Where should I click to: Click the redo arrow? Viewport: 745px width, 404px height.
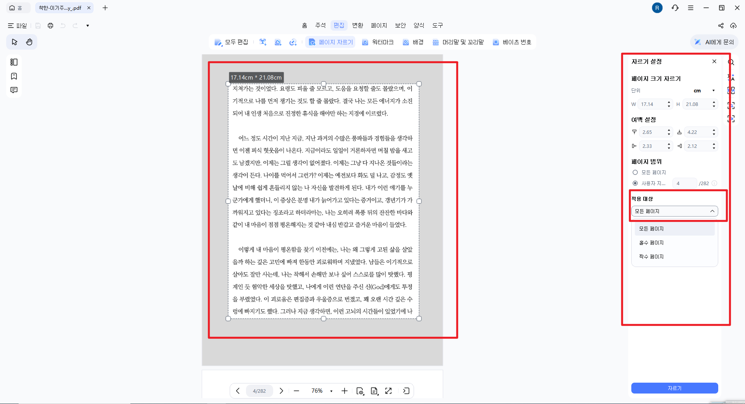click(x=75, y=26)
